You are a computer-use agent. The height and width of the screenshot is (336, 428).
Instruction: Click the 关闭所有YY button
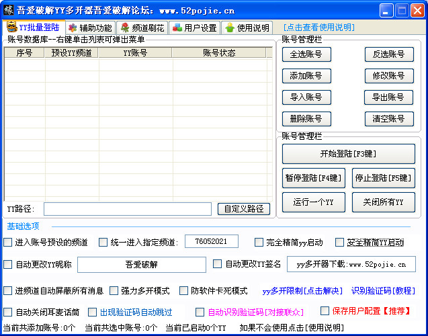click(383, 202)
